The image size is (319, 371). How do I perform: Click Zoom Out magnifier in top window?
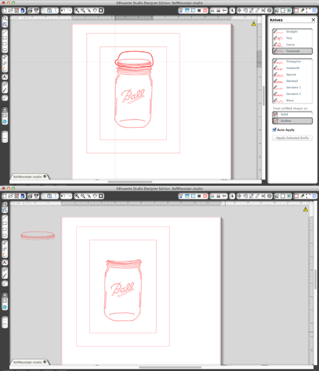point(83,10)
